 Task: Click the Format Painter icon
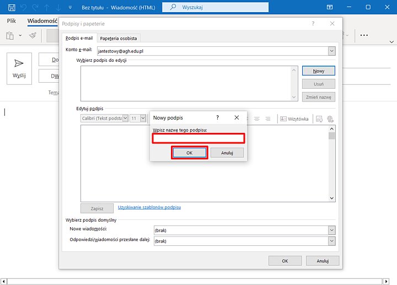click(33, 35)
